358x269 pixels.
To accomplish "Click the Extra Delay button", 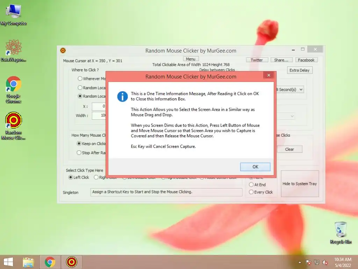I will [x=300, y=70].
